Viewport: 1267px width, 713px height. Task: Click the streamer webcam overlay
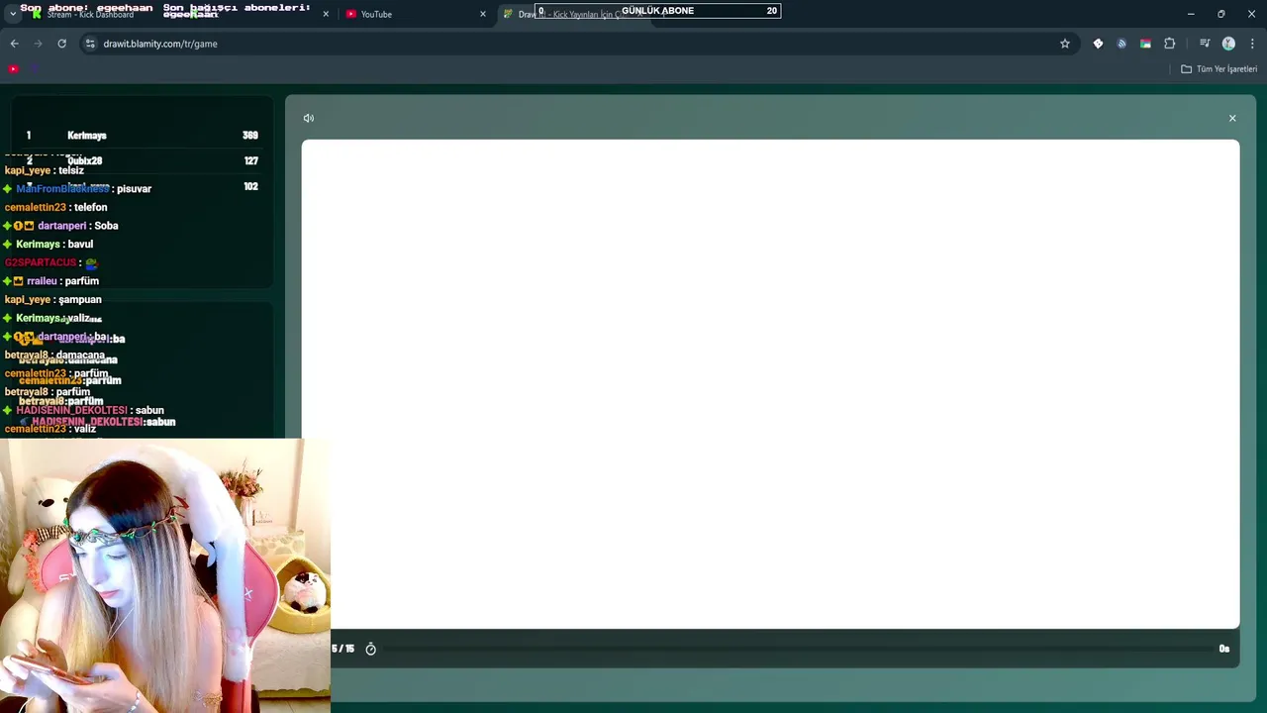tap(165, 575)
